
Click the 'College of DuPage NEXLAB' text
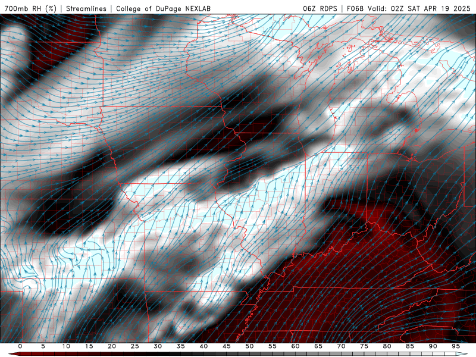tap(163, 8)
